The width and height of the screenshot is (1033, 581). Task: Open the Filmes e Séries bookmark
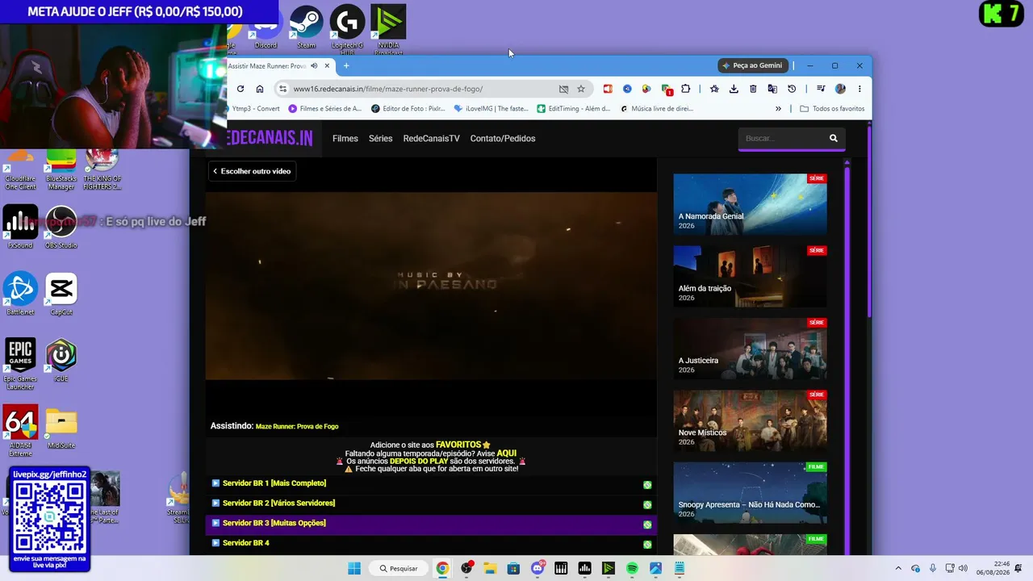click(x=325, y=108)
